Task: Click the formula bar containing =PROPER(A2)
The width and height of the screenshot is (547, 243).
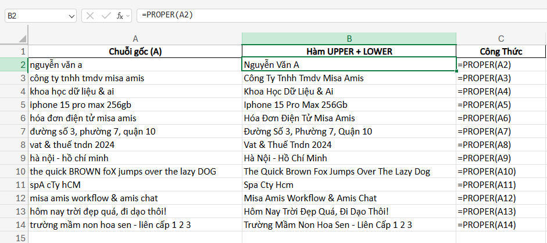Action: (337, 16)
